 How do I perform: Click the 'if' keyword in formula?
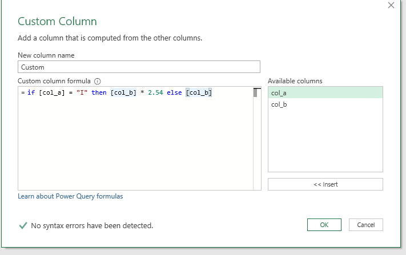pyautogui.click(x=31, y=92)
